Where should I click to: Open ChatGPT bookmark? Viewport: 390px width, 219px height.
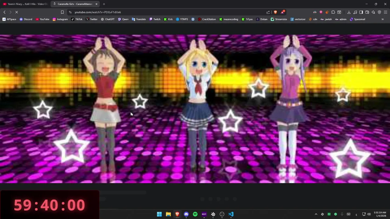(x=108, y=19)
